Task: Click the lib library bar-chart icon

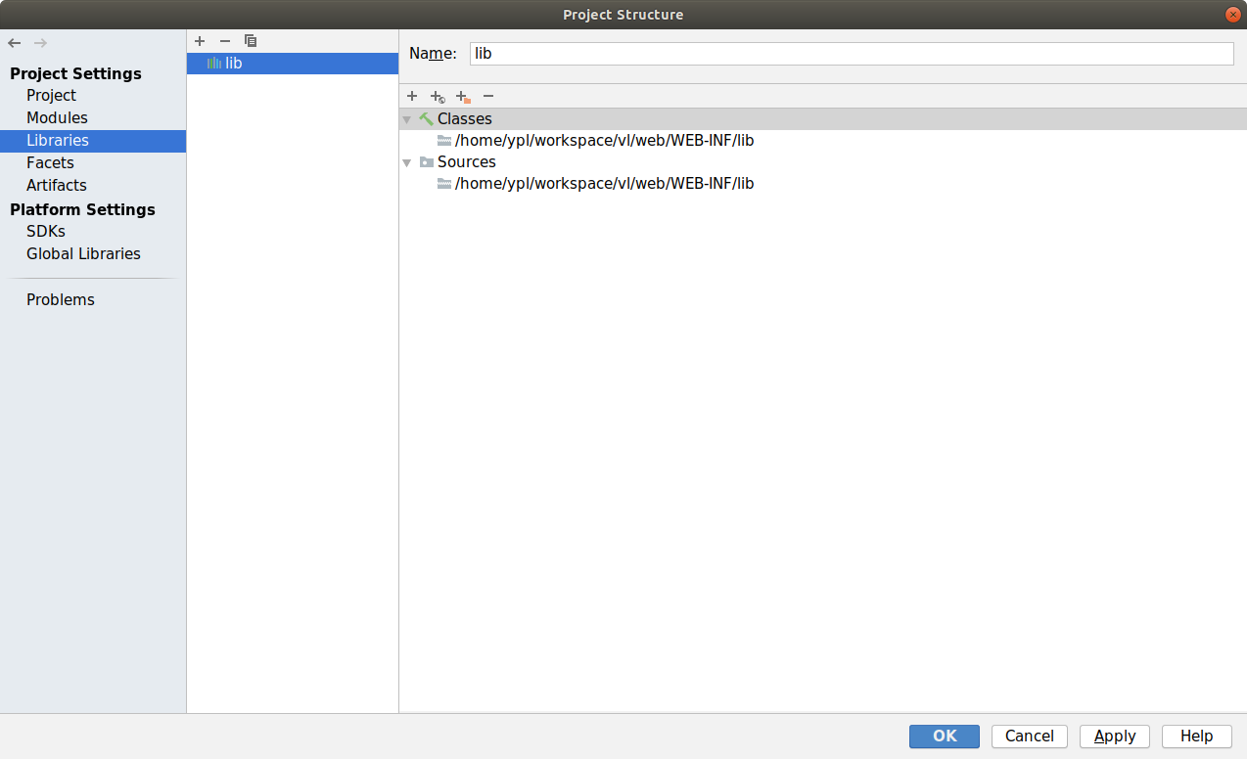Action: click(x=214, y=63)
